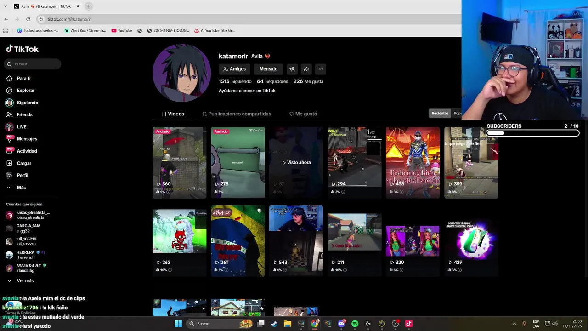
Task: Sort videos by Recientes
Action: 440,114
